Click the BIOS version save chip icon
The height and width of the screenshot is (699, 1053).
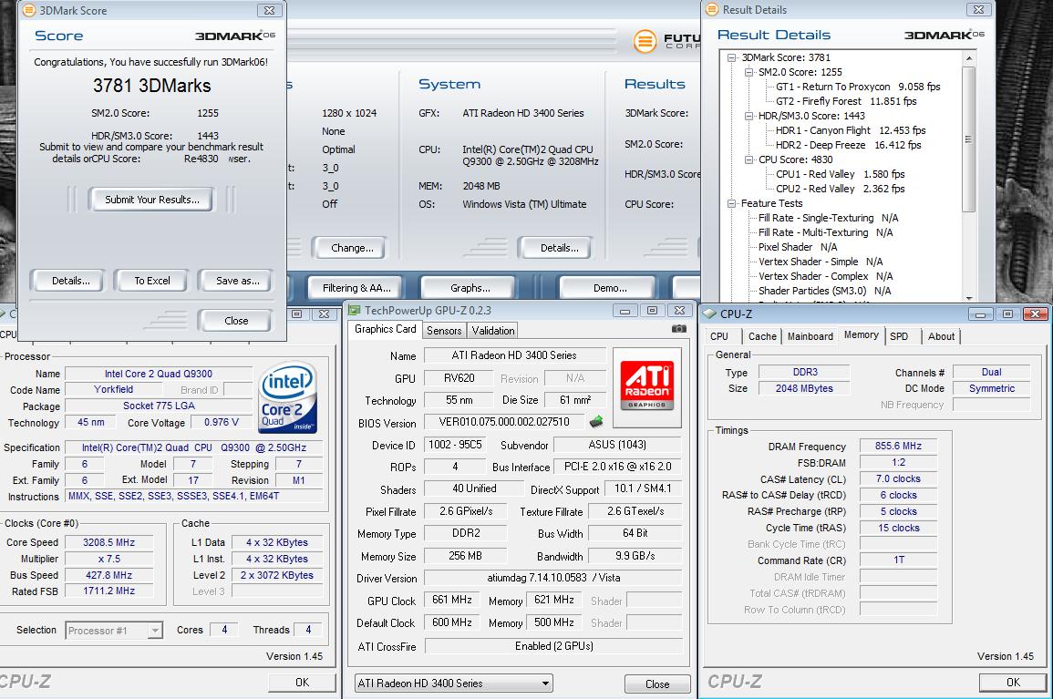(x=595, y=422)
